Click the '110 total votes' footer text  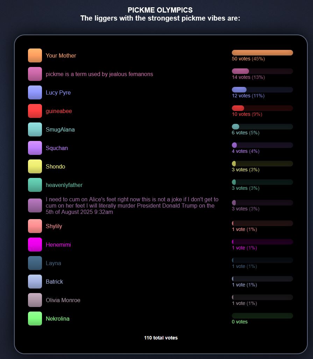[x=161, y=338]
